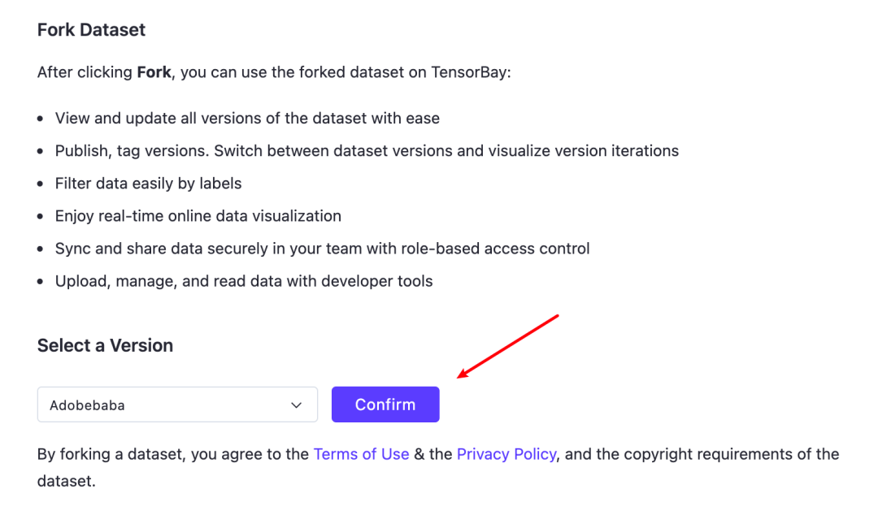This screenshot has width=878, height=528.
Task: Click the 'By forking a dataset' agreement text
Action: coord(114,454)
